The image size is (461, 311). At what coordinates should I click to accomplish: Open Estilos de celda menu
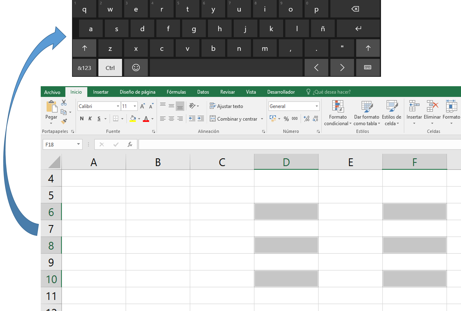point(392,113)
